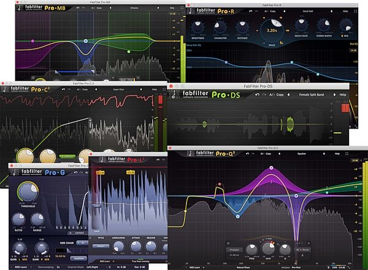The width and height of the screenshot is (368, 270).
Task: Undo last change in Pro-MB window
Action: coord(78,8)
